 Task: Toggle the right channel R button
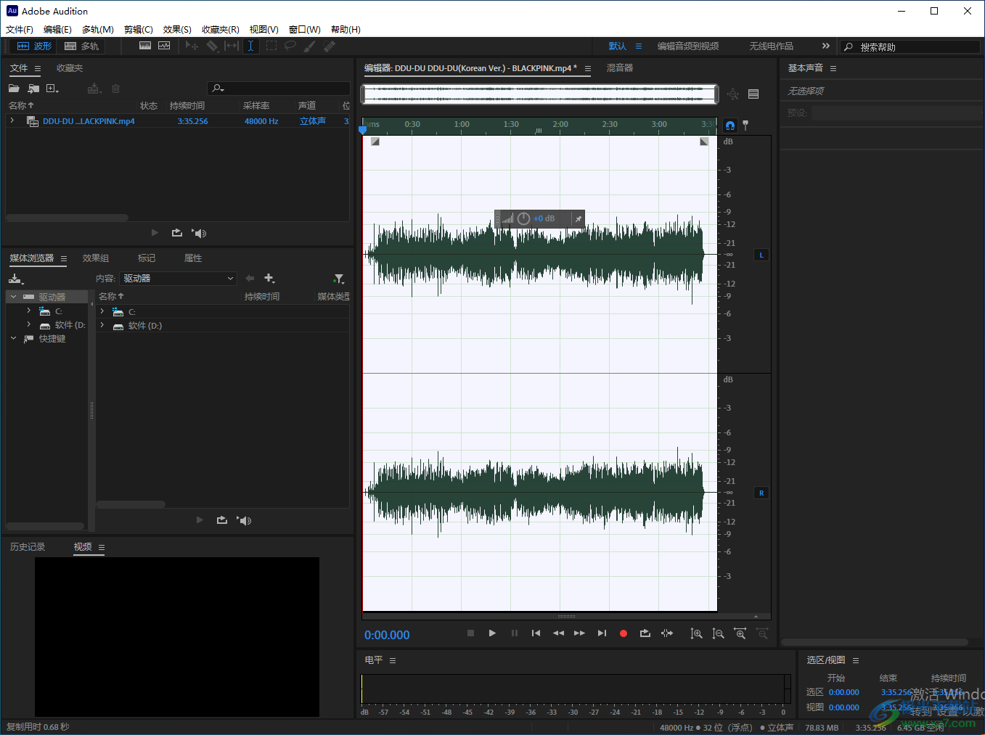coord(761,493)
